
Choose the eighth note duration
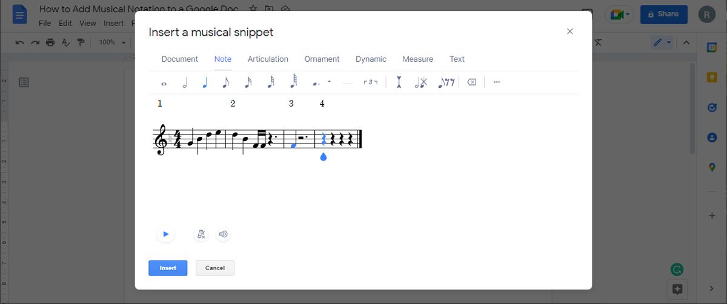click(x=225, y=82)
